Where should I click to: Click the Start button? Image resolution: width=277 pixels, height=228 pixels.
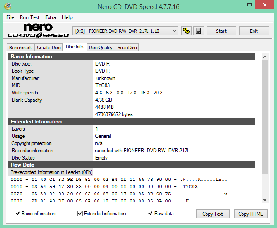click(221, 31)
